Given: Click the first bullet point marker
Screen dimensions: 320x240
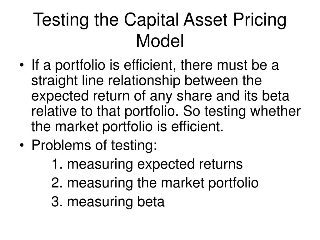Looking at the screenshot, I should 22,65.
